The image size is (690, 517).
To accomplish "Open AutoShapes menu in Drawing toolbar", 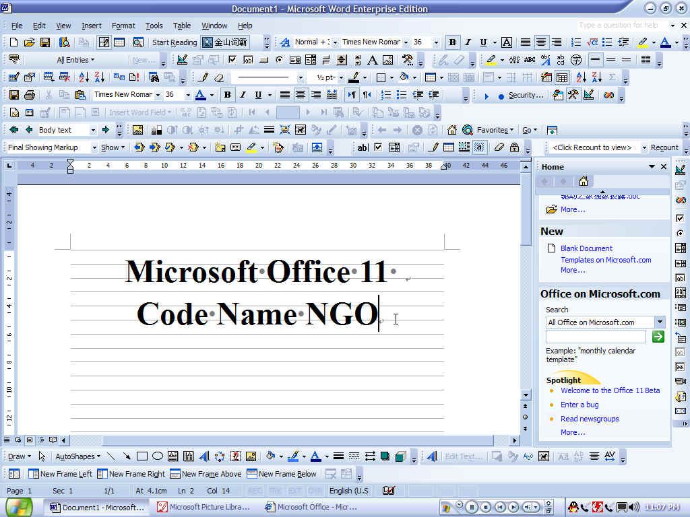I will tap(77, 456).
